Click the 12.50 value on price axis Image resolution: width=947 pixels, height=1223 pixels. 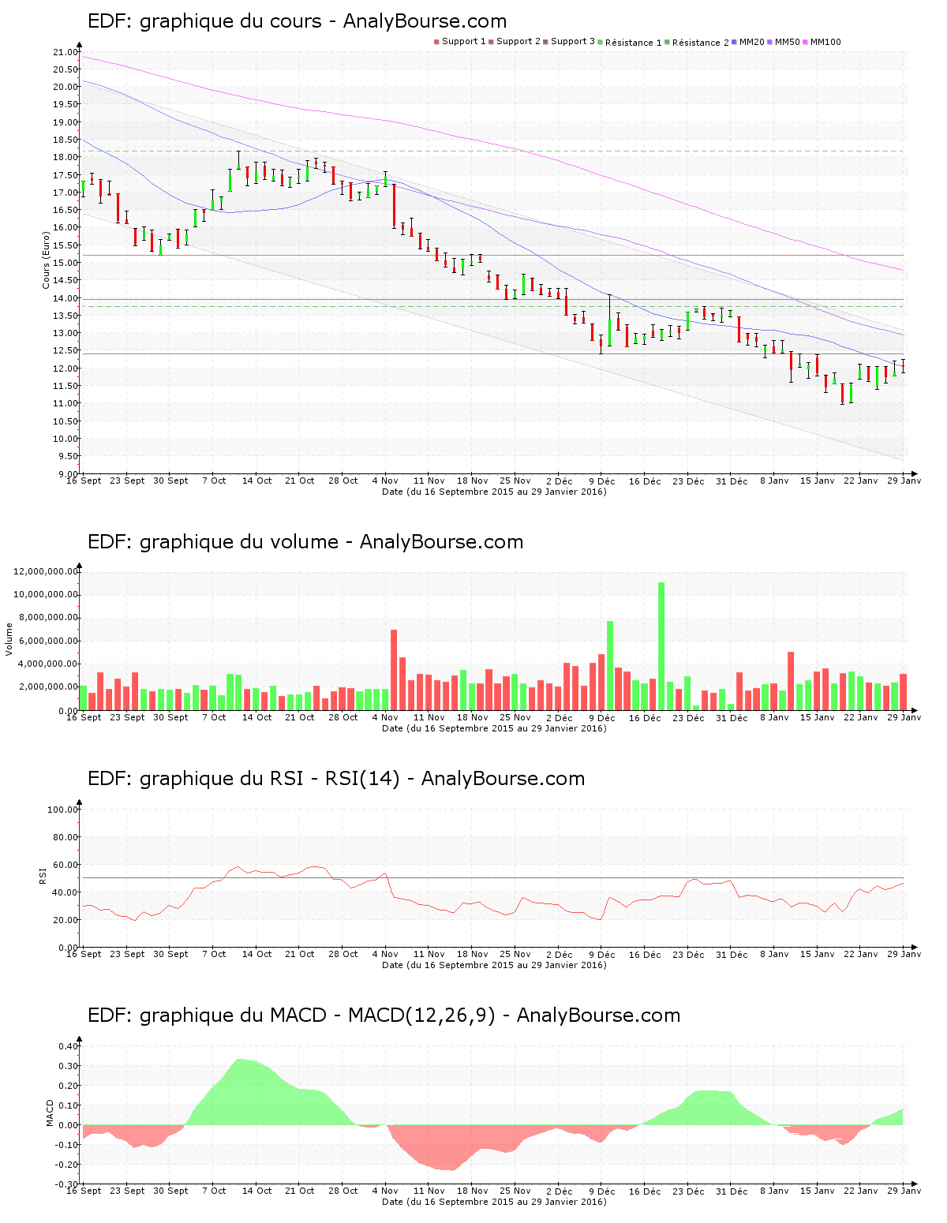pos(66,350)
